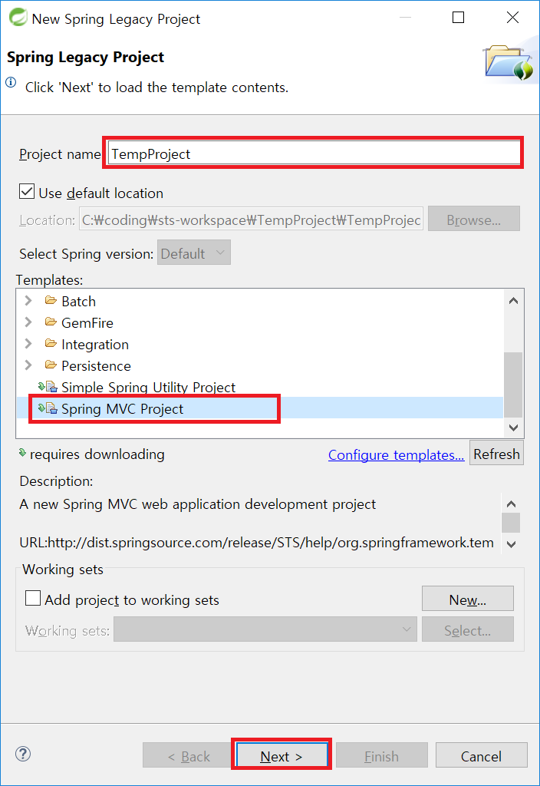This screenshot has height=786, width=540.
Task: Expand the Persistence templates folder
Action: (29, 365)
